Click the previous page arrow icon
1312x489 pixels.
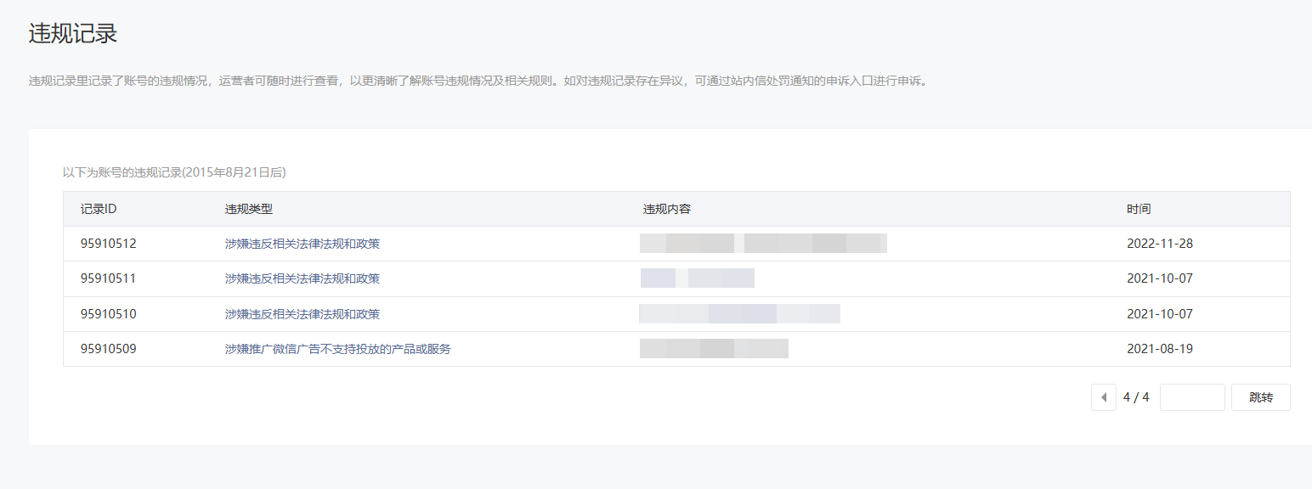coord(1103,397)
